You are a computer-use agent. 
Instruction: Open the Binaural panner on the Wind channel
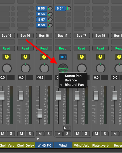click(63, 68)
